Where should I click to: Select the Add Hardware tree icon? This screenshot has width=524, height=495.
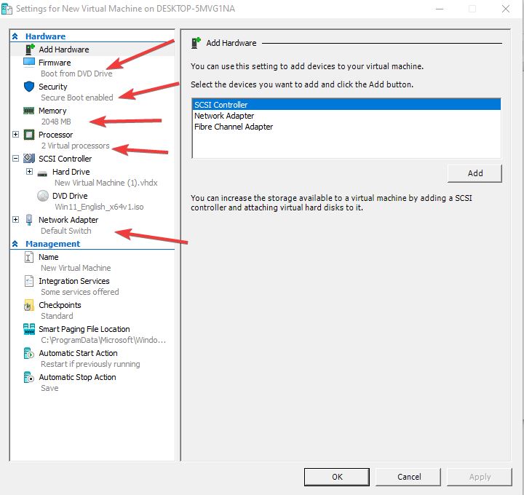pyautogui.click(x=30, y=49)
